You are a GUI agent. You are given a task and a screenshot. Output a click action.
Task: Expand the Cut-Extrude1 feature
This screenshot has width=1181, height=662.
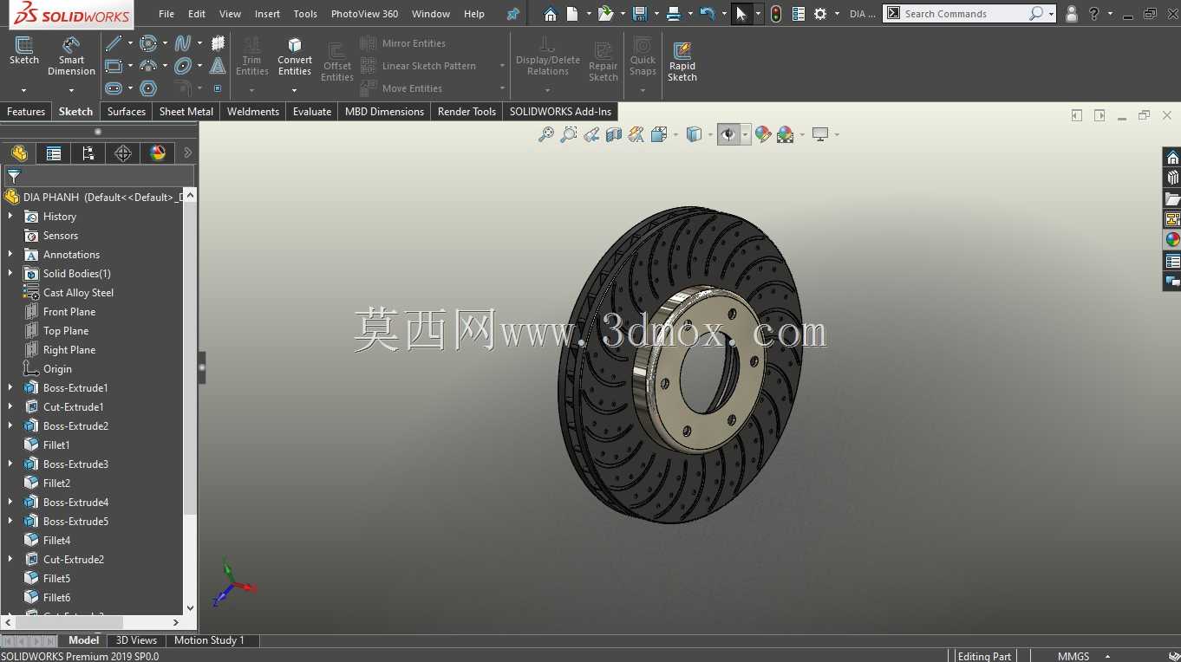[10, 406]
